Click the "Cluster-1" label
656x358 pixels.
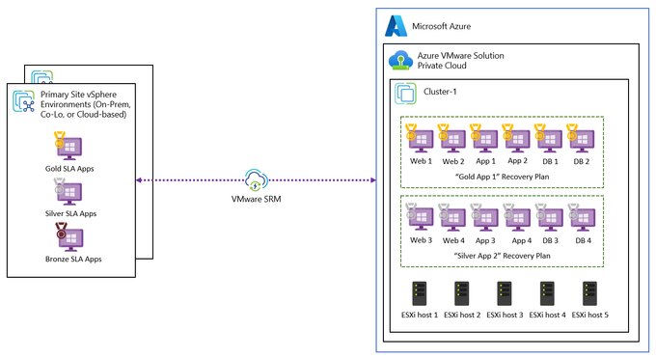[x=440, y=92]
